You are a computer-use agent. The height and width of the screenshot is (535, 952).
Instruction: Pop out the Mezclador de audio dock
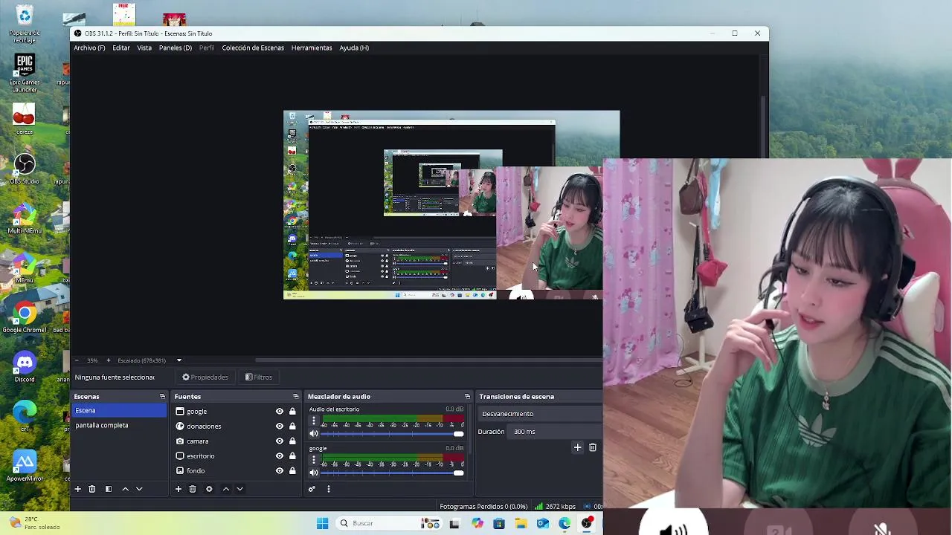pyautogui.click(x=467, y=397)
